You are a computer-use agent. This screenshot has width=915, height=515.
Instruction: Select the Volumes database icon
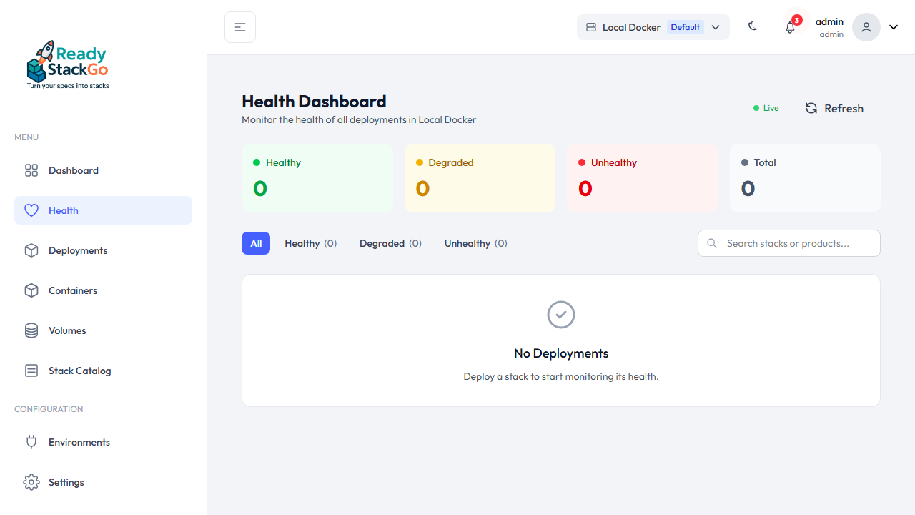pos(31,330)
